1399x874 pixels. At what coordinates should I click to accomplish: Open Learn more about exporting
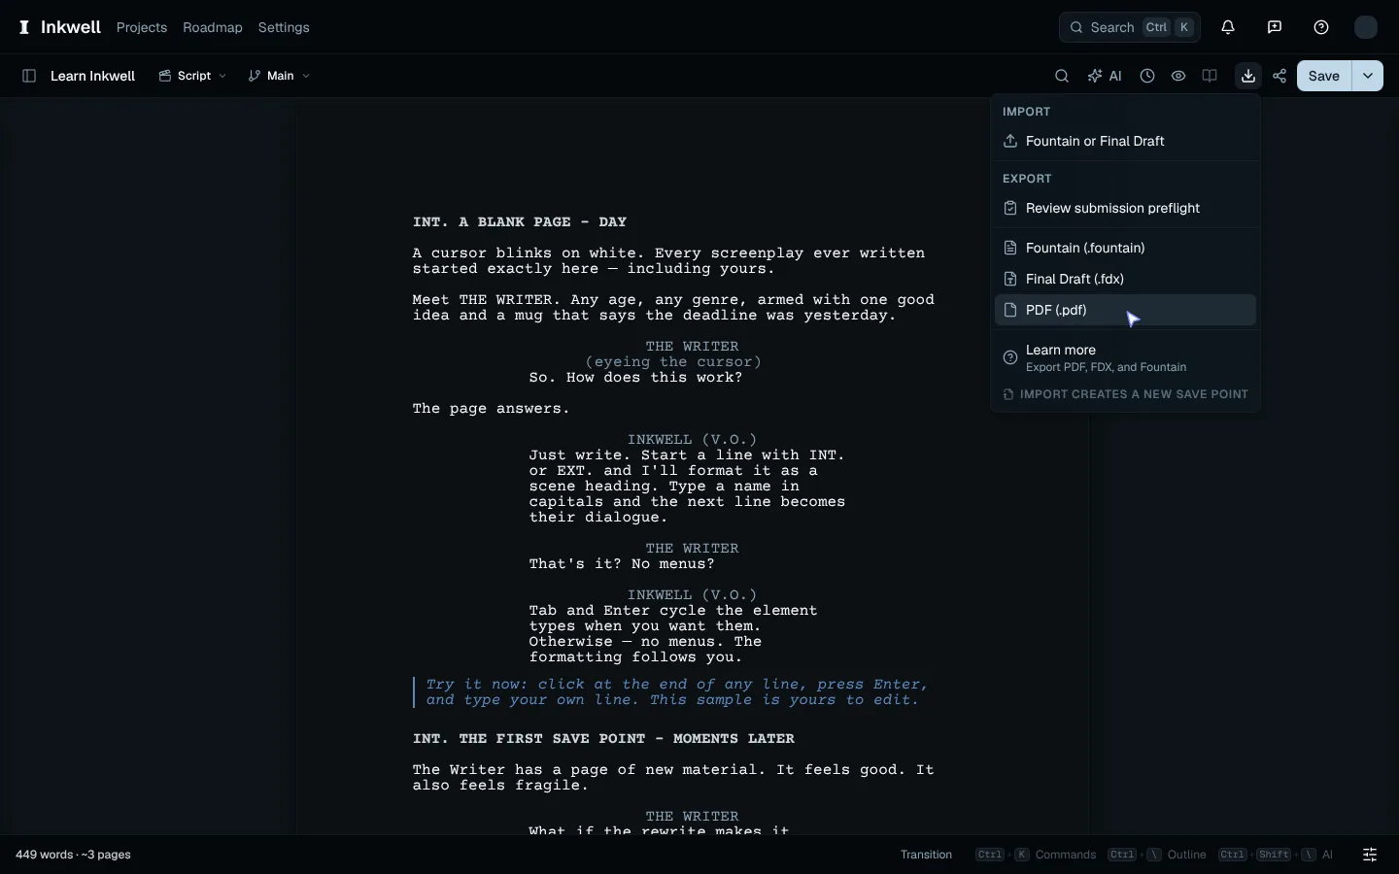click(1127, 358)
